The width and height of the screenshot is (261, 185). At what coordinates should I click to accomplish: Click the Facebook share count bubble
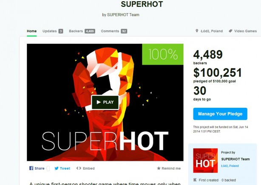[48, 168]
